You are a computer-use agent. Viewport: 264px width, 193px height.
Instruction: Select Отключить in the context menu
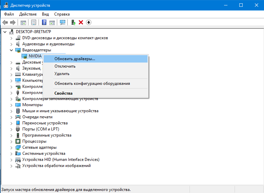click(65, 66)
